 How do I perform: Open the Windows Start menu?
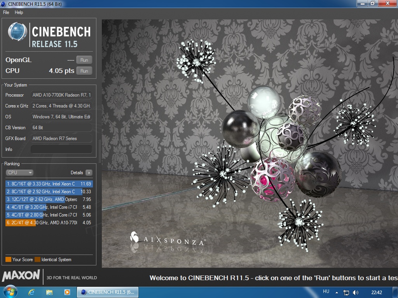[x=10, y=292]
